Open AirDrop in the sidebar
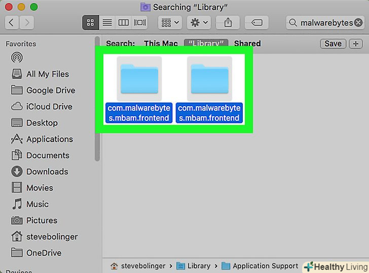369x273 pixels. (17, 58)
